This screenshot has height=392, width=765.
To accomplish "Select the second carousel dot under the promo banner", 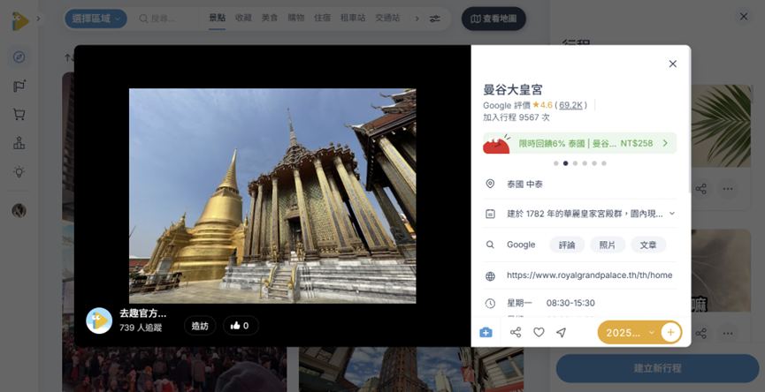I will tap(565, 163).
